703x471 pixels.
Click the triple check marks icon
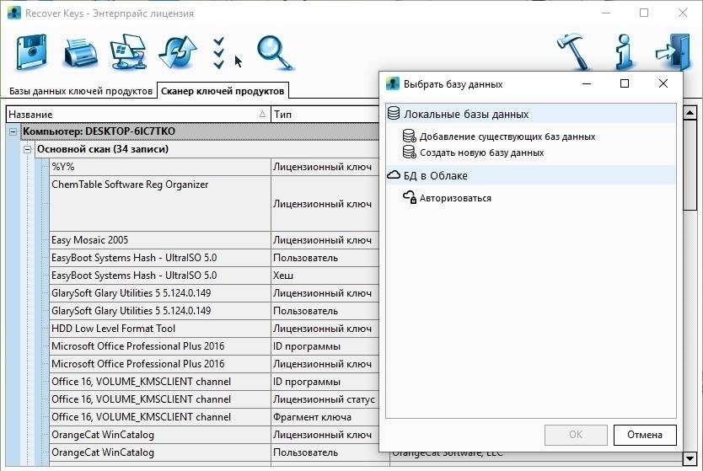219,53
